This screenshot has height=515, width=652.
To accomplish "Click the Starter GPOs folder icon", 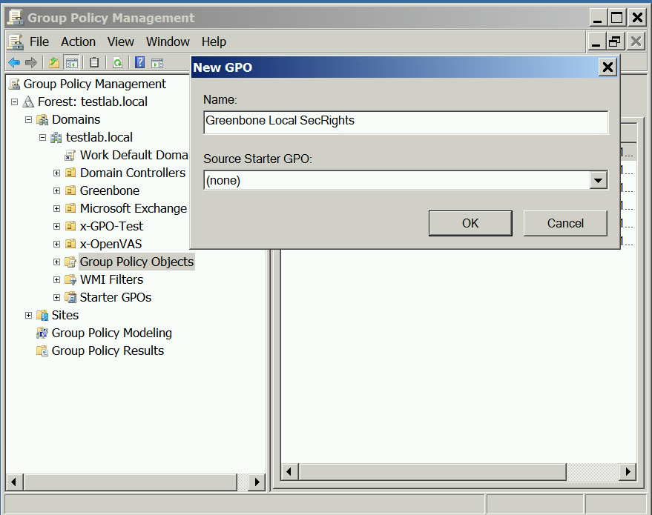I will (x=70, y=298).
